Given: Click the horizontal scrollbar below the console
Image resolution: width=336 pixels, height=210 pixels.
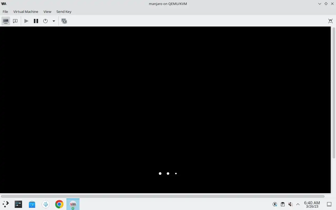Looking at the screenshot, I should [x=163, y=196].
